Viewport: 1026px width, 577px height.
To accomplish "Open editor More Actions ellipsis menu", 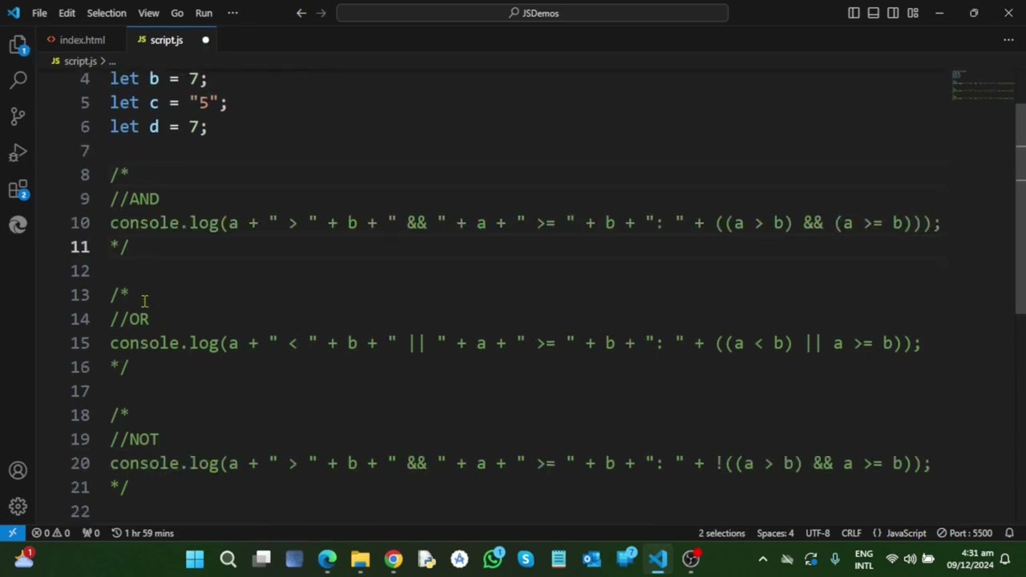I will [x=1008, y=40].
